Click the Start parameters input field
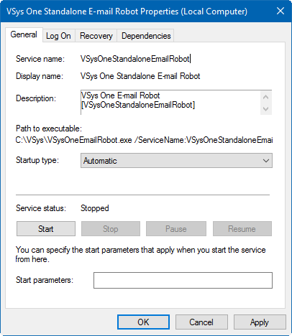 pyautogui.click(x=183, y=280)
